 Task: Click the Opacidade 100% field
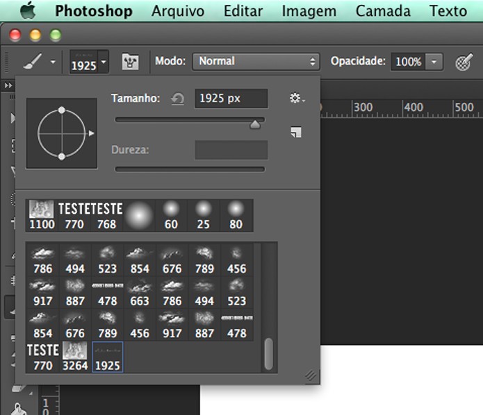pos(408,62)
